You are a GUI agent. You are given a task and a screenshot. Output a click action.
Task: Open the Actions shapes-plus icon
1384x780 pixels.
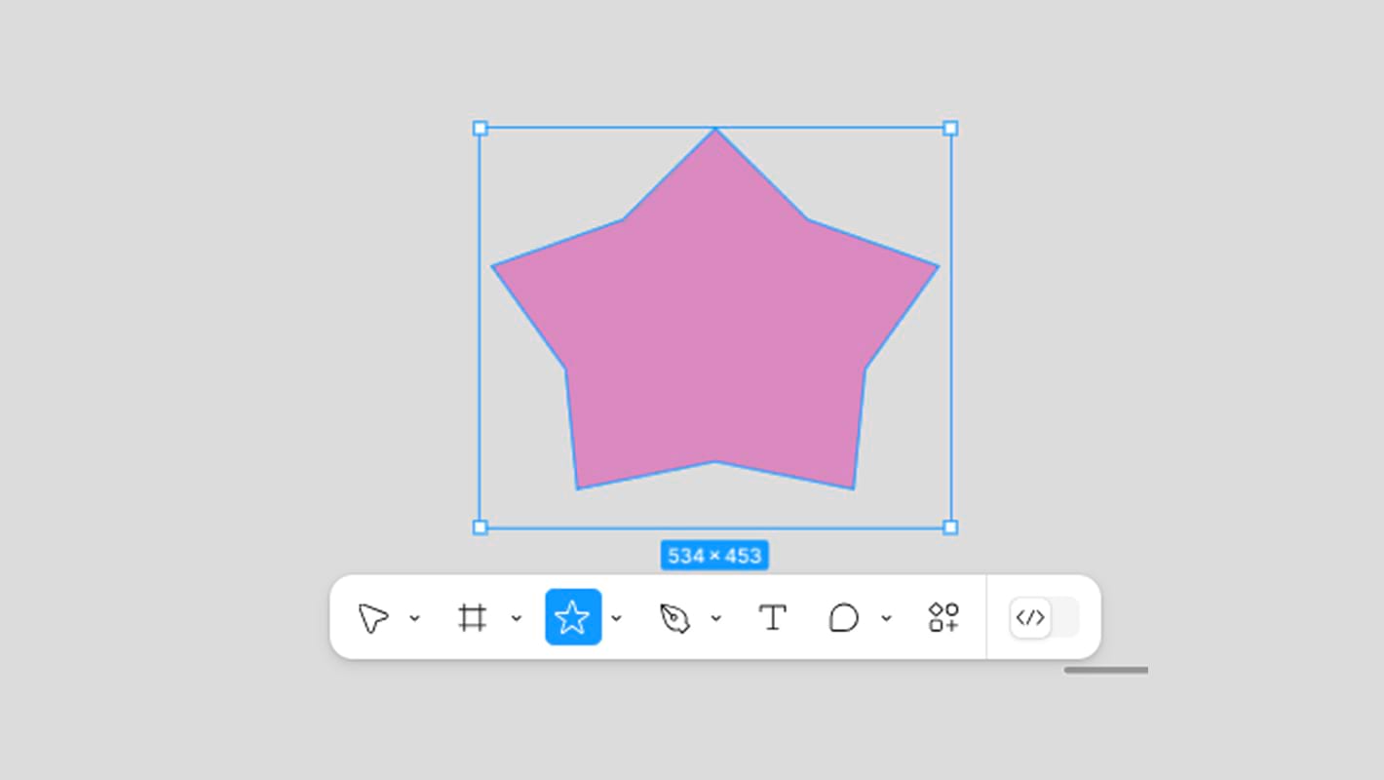[943, 617]
